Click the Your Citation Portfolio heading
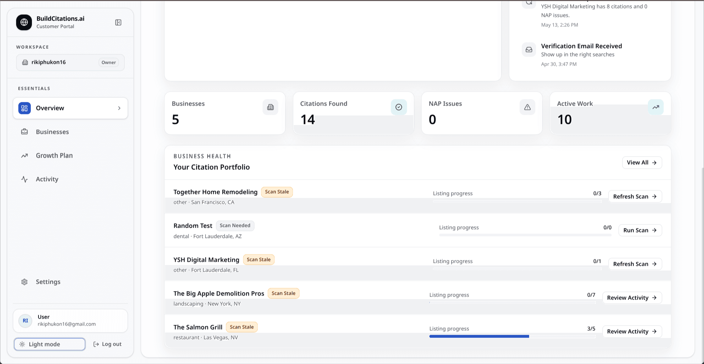Screen dimensions: 704x364 point(212,167)
